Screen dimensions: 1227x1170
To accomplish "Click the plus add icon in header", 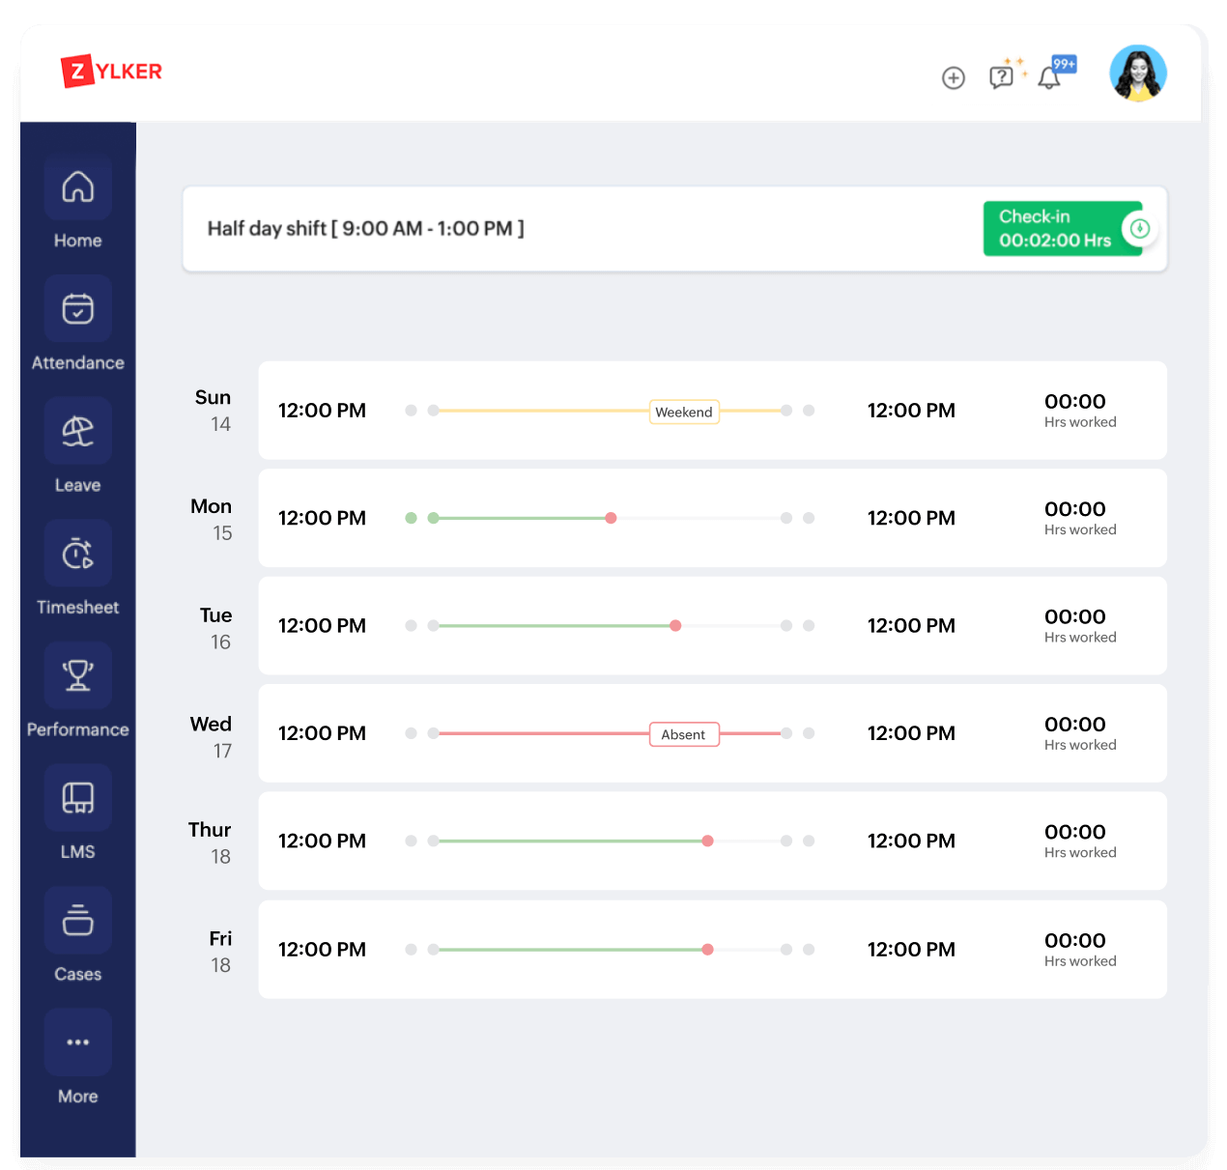I will tap(953, 78).
